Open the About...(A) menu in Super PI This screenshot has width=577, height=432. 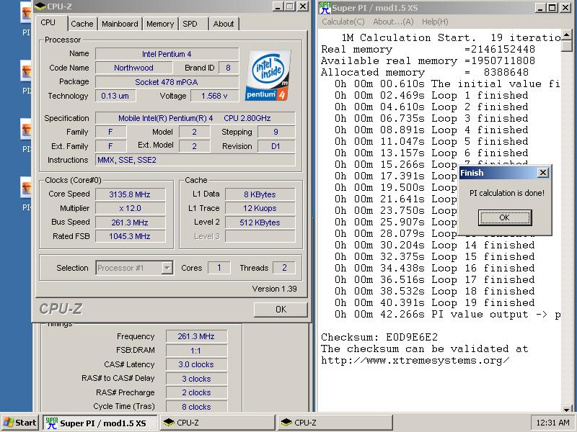pyautogui.click(x=393, y=22)
